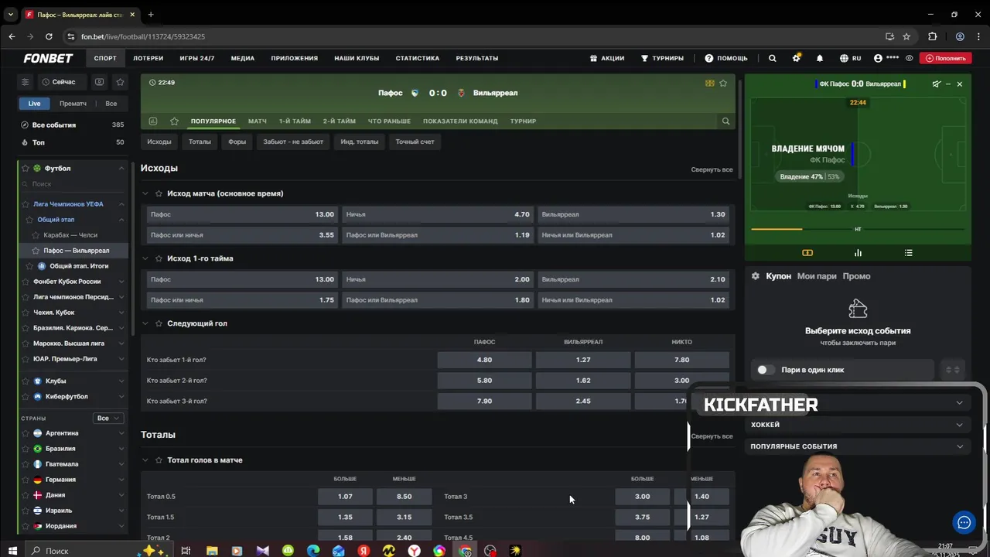Bookmark this page in Chrome
This screenshot has width=990, height=557.
tap(906, 36)
